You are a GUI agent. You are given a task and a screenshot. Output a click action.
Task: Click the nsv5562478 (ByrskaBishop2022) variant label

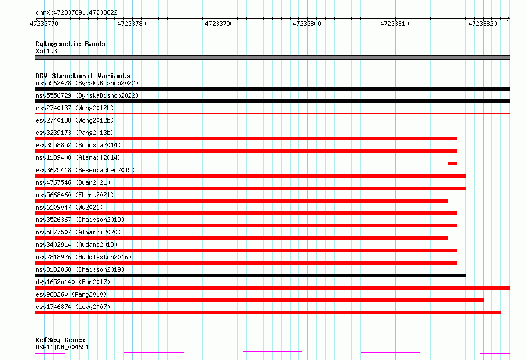(87, 83)
